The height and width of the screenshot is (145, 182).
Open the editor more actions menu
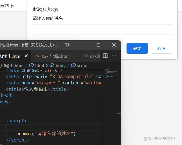pyautogui.click(x=114, y=56)
